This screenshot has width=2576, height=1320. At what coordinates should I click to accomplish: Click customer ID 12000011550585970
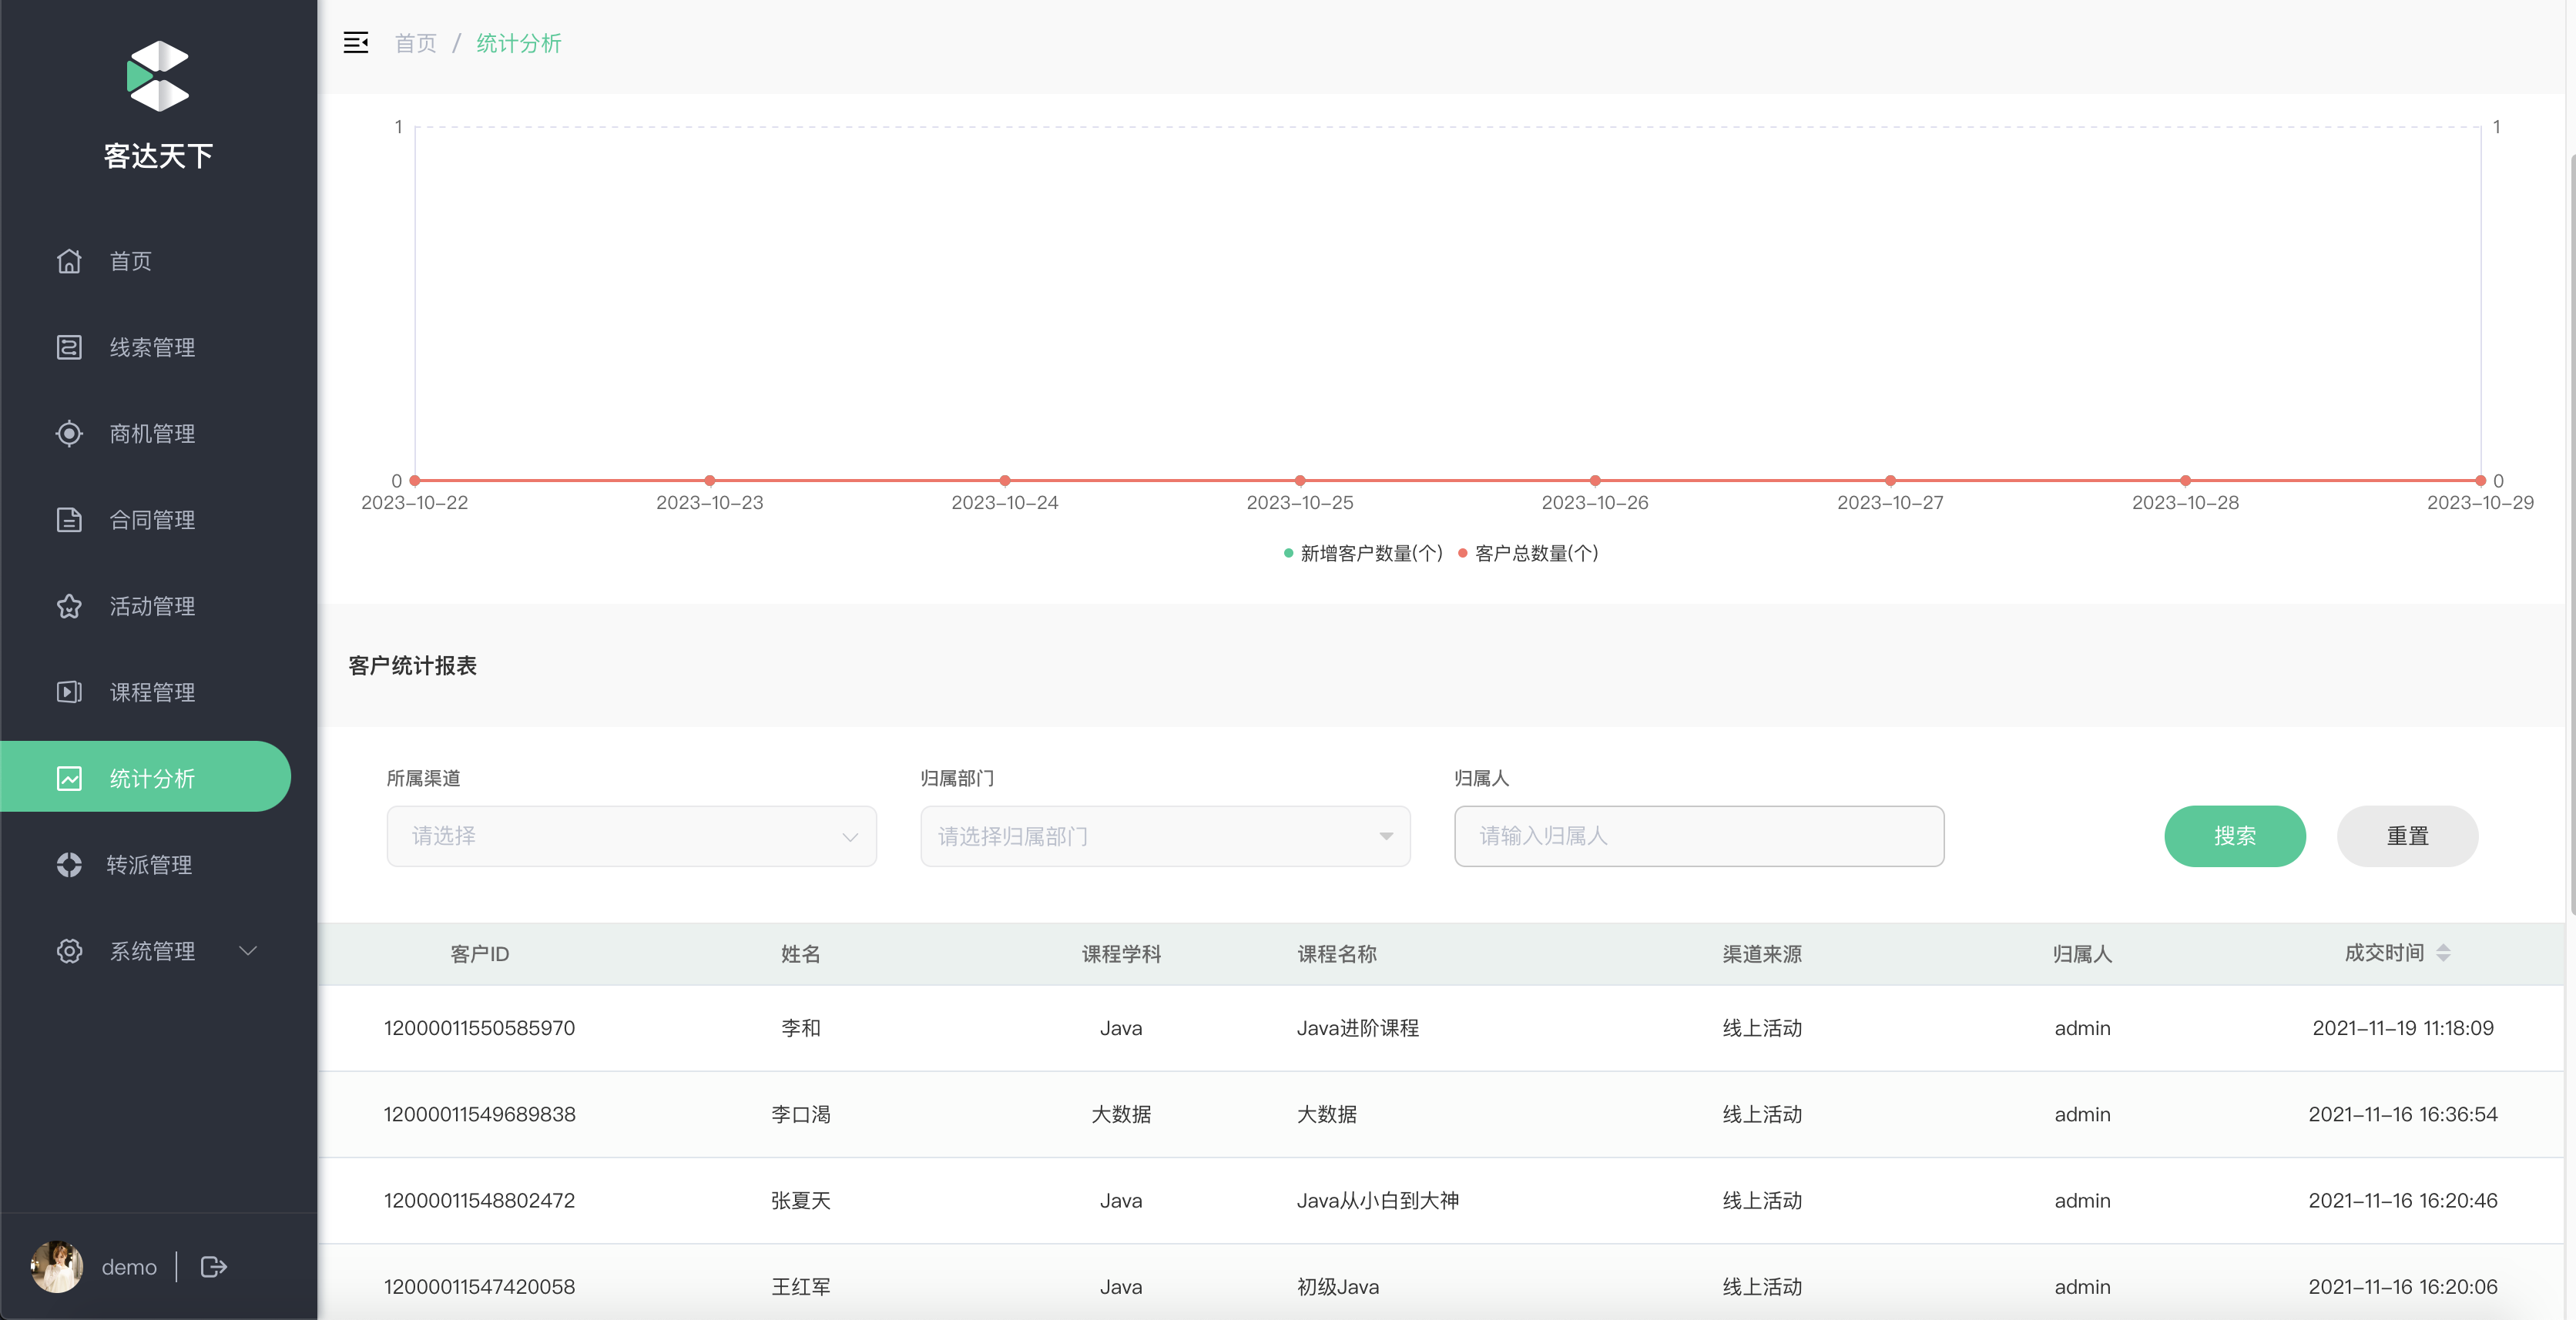(x=479, y=1028)
